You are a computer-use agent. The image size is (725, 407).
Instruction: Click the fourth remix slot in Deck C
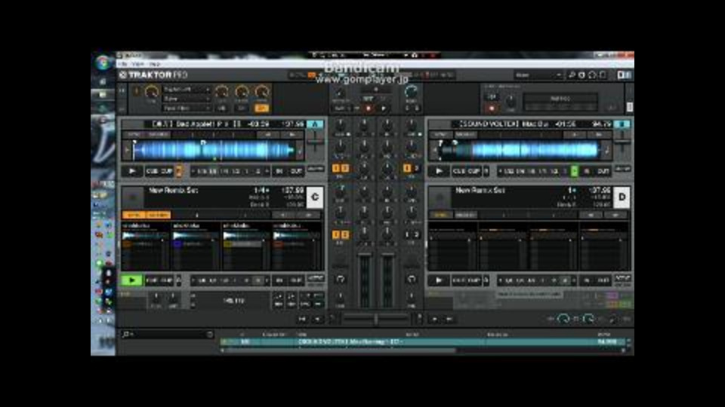(x=298, y=247)
